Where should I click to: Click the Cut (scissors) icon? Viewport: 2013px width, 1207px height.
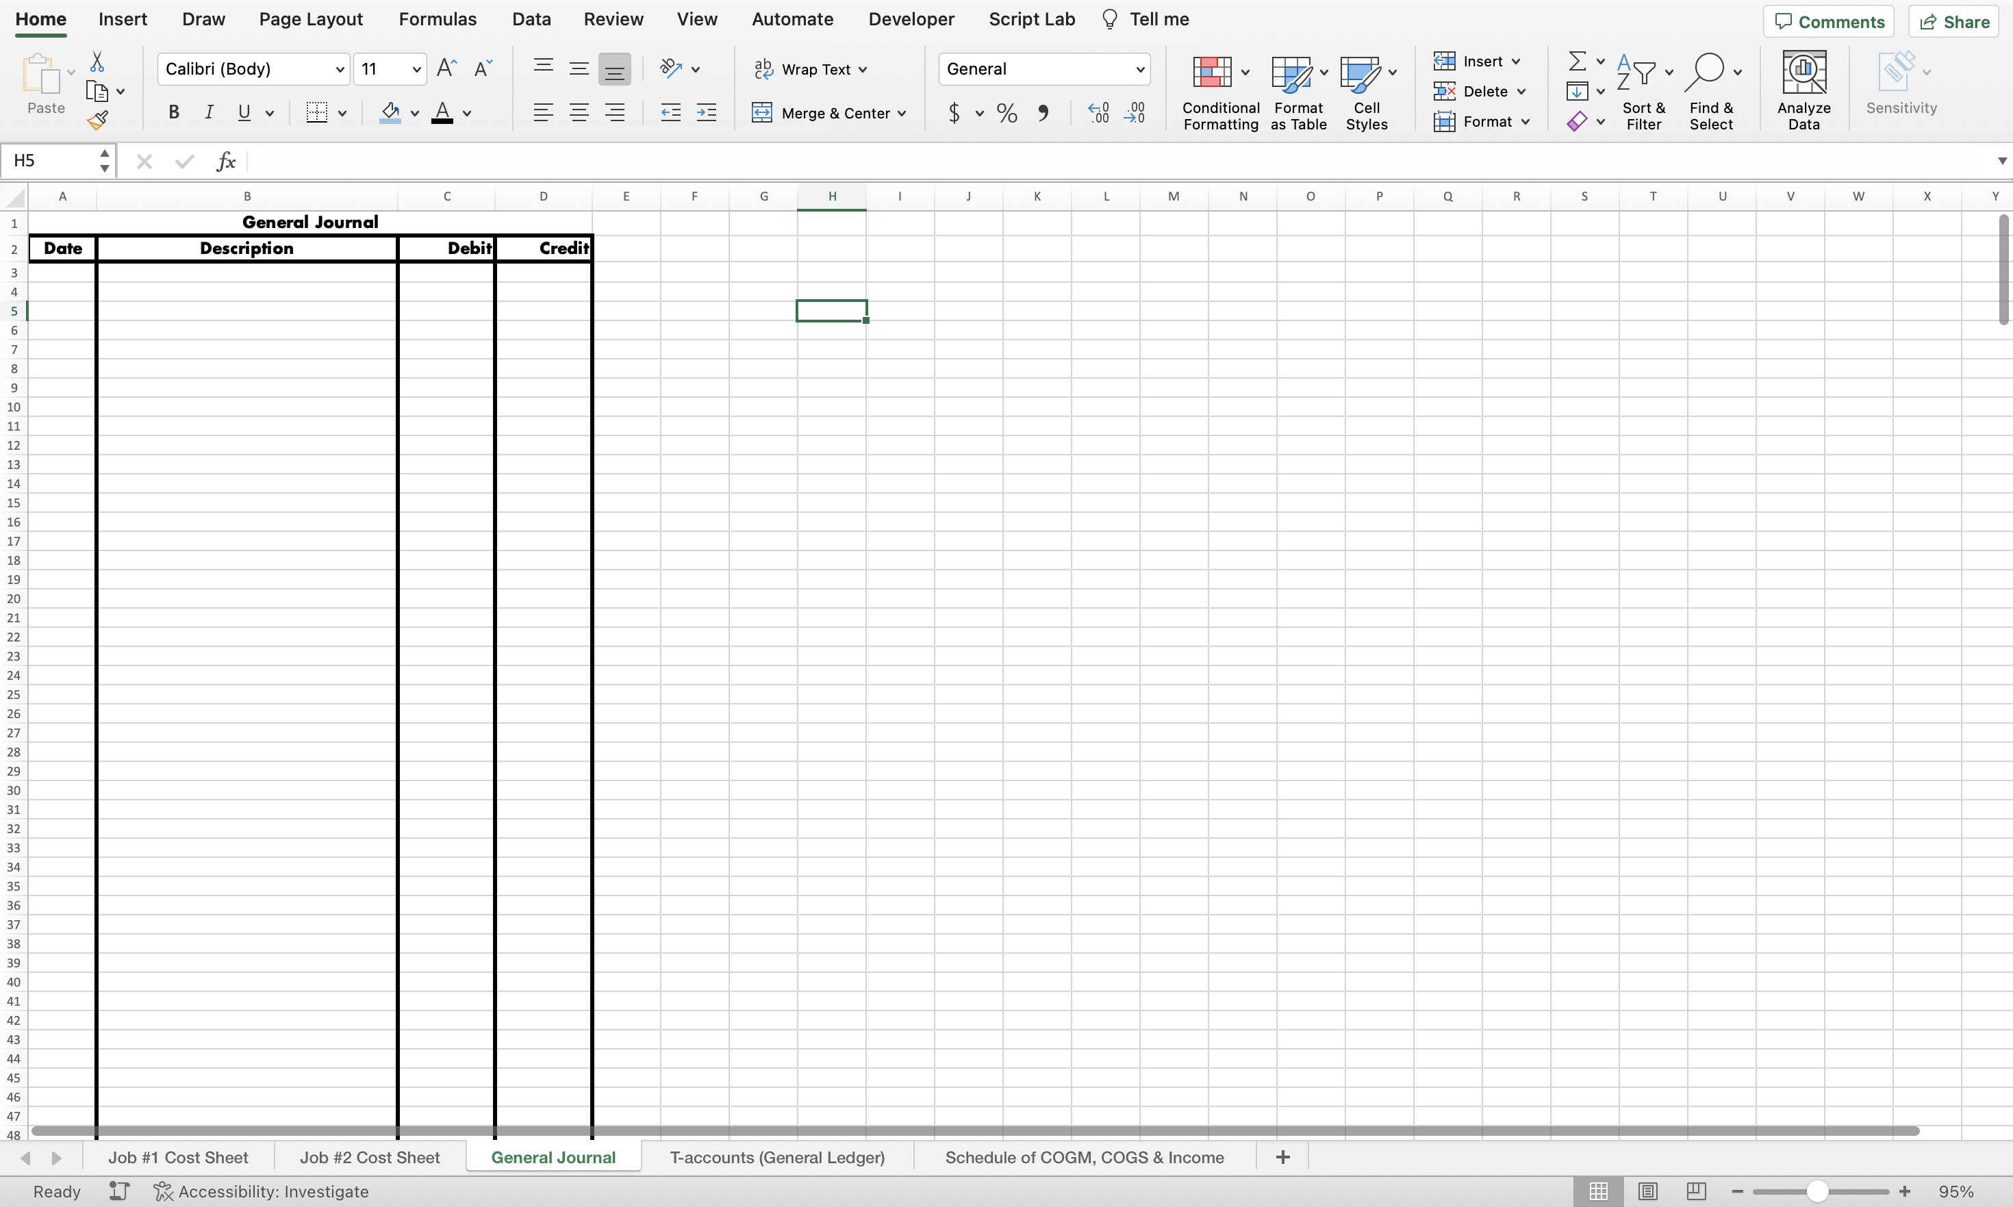click(x=97, y=60)
